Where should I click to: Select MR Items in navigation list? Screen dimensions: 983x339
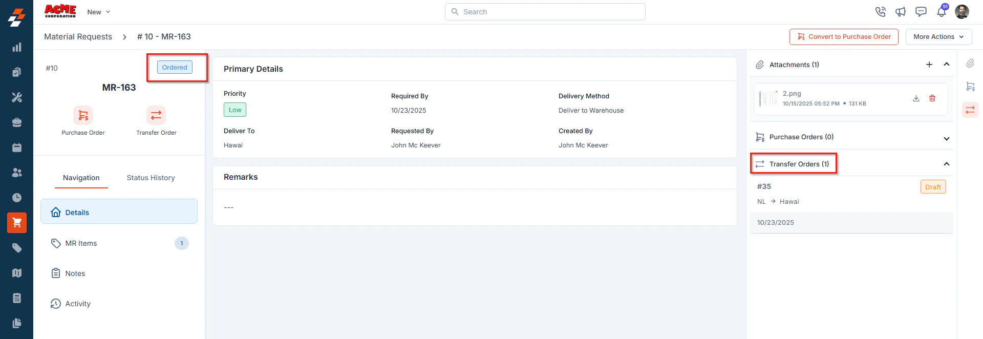tap(119, 243)
